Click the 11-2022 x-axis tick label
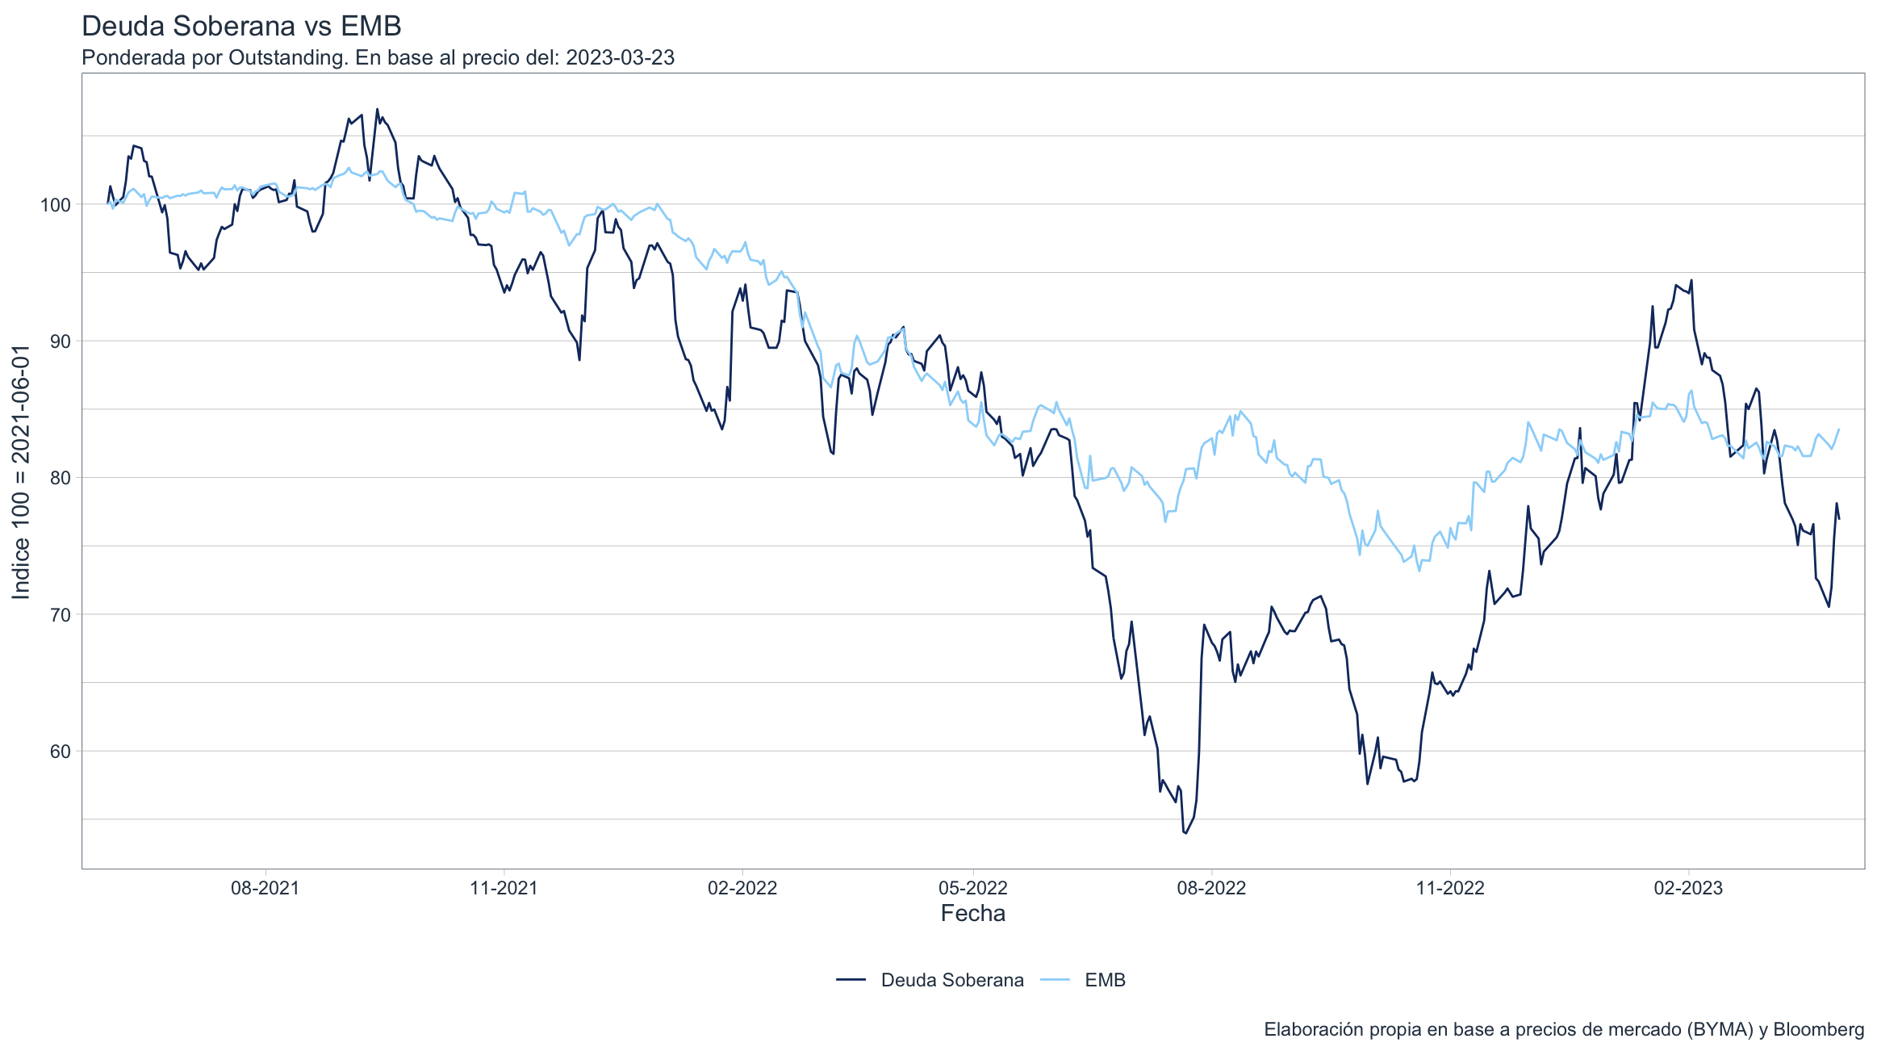The height and width of the screenshot is (1051, 1877). click(x=1450, y=889)
